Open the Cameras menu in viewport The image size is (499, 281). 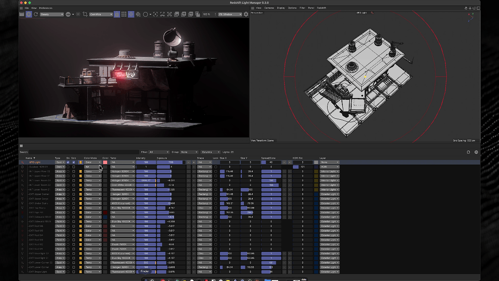coord(269,8)
